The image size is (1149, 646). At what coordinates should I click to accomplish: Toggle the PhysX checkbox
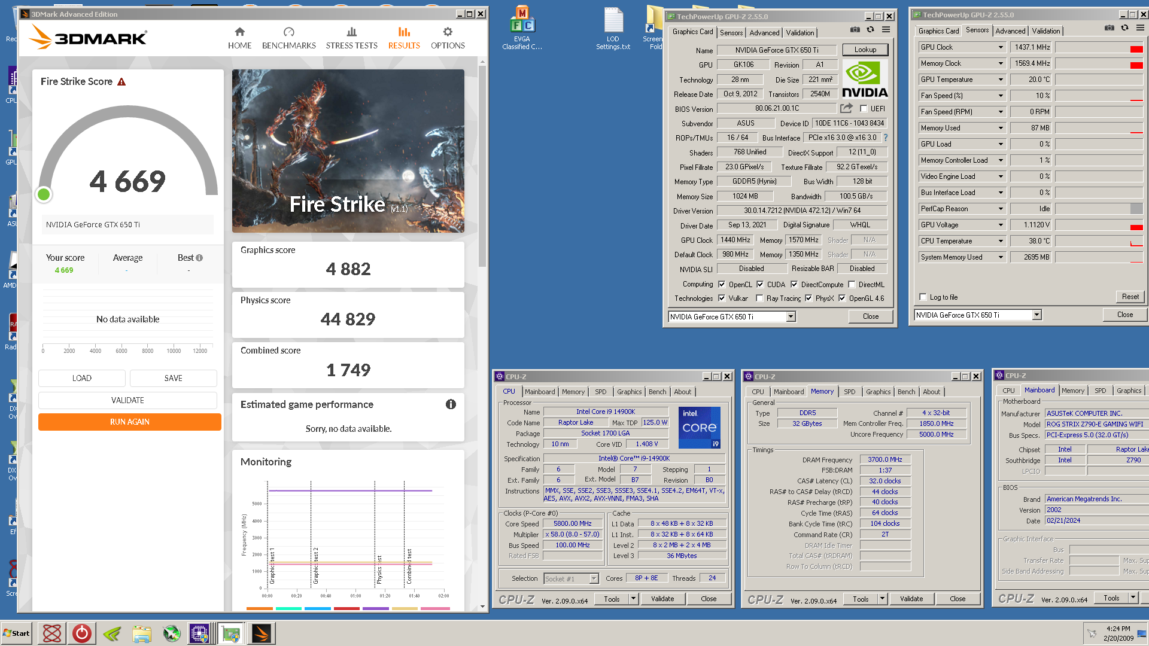808,298
